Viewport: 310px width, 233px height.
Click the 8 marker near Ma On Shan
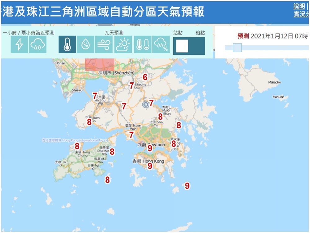click(160, 117)
